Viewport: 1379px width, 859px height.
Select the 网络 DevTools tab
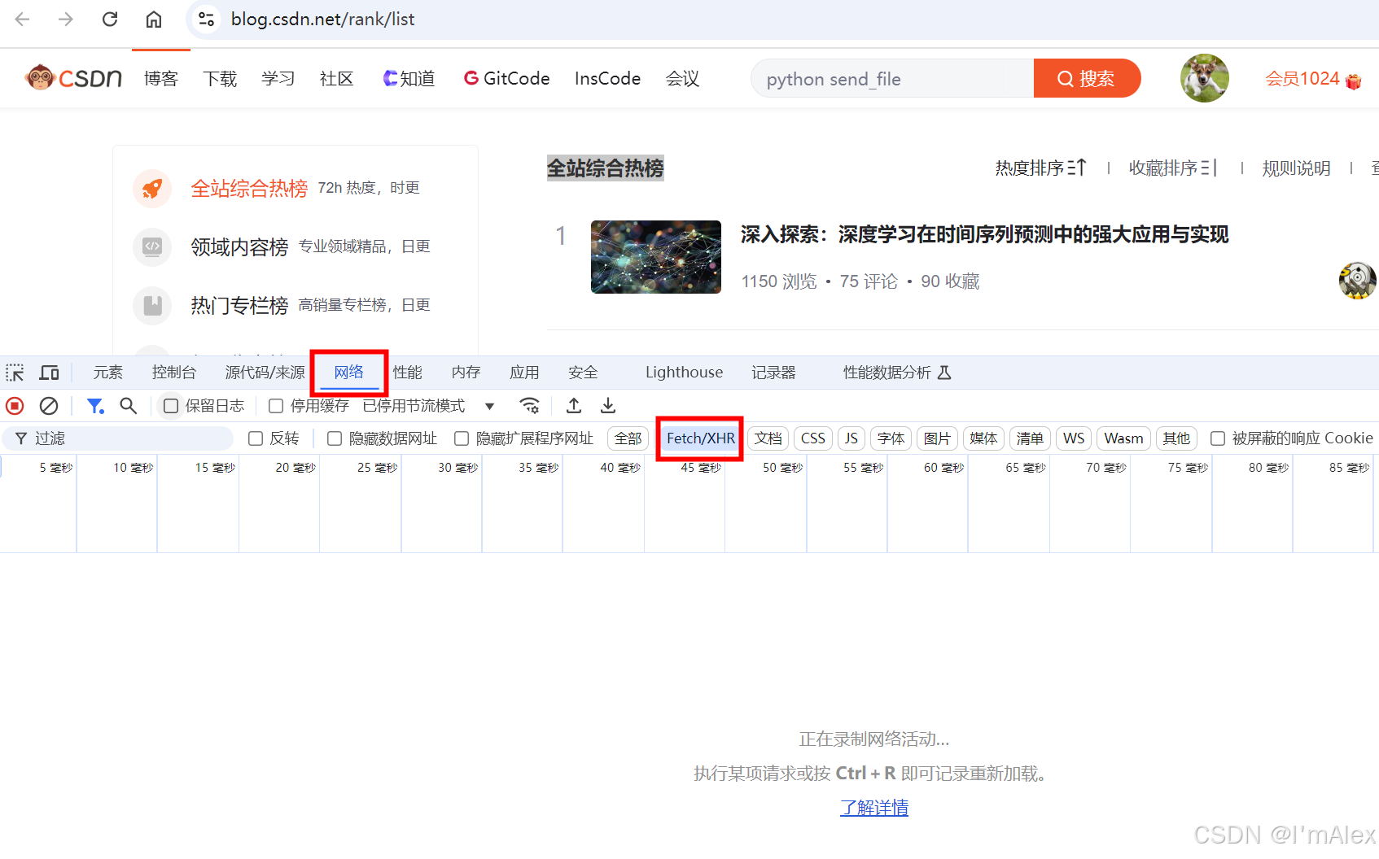349,373
